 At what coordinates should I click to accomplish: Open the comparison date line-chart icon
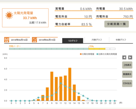[x=34, y=40]
